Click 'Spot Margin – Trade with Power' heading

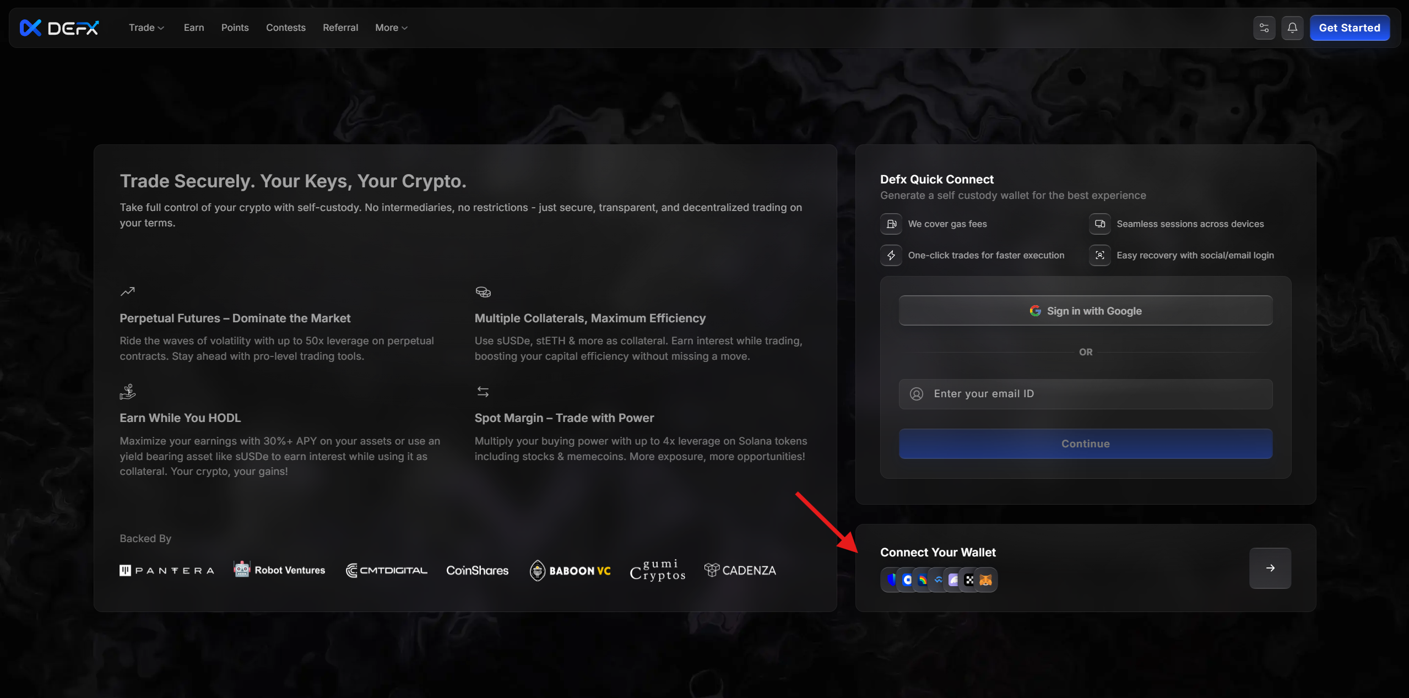[564, 418]
